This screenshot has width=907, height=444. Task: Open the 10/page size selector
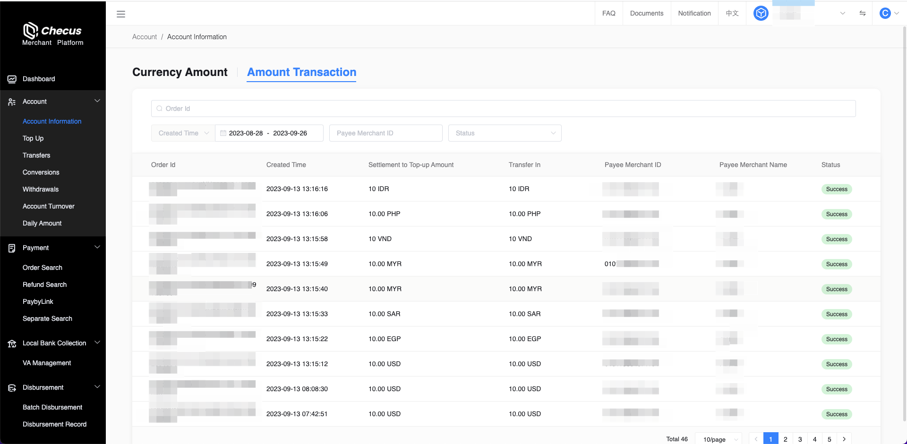click(719, 439)
